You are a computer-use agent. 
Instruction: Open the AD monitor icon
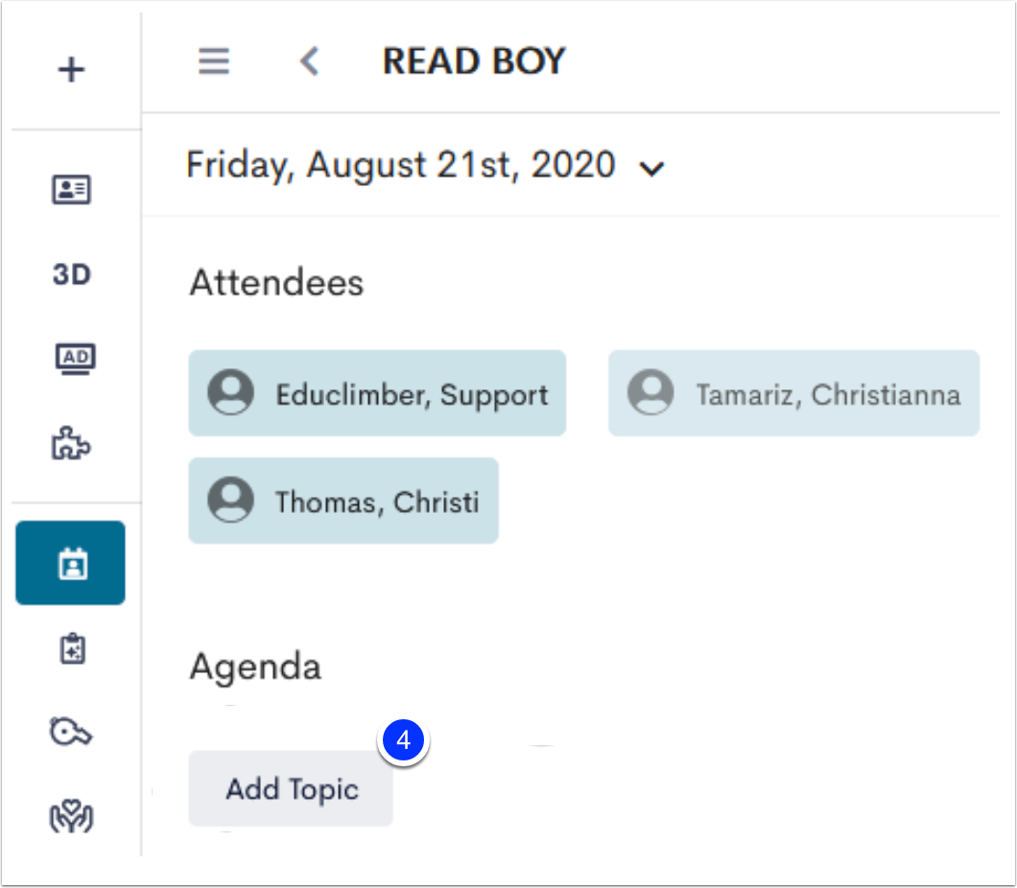(75, 359)
